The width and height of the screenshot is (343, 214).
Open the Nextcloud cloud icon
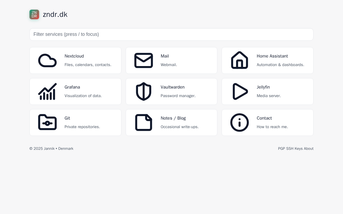coord(47,60)
